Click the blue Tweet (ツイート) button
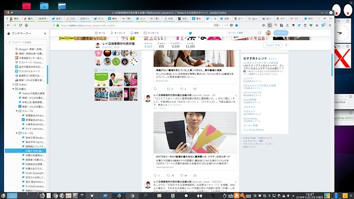 [281, 33]
